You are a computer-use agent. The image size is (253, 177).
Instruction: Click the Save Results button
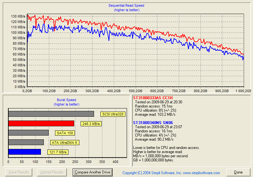(19, 172)
